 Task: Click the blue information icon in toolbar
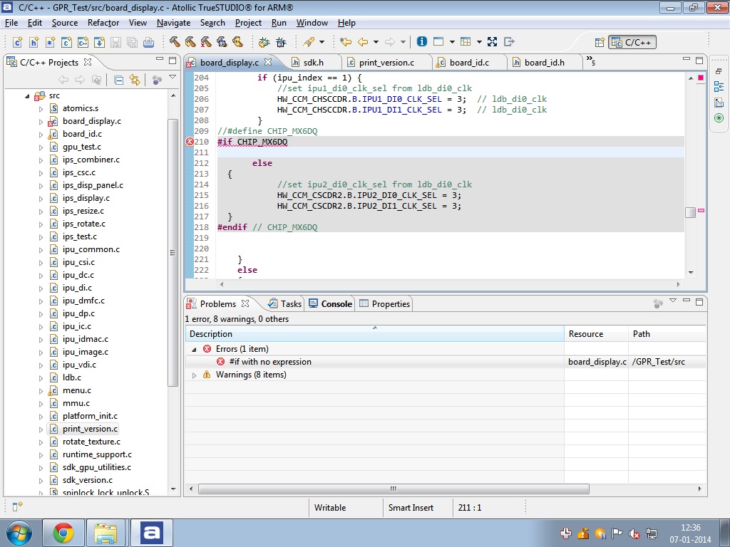(x=421, y=42)
